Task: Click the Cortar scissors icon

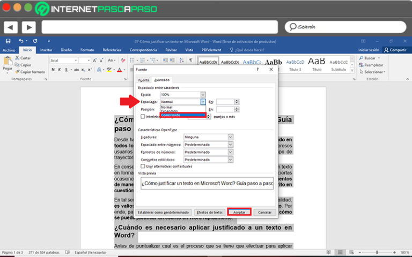Action: pos(18,58)
